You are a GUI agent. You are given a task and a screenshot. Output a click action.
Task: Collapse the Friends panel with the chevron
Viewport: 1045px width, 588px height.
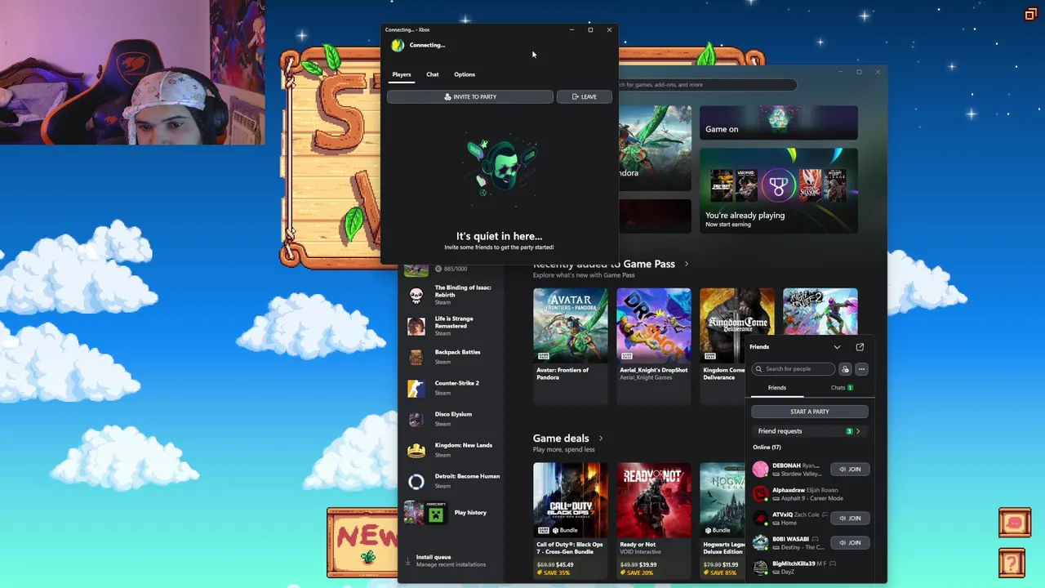tap(837, 347)
